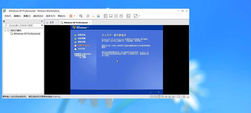The image size is (251, 113).
Task: Click the 完成安装 setup step
Action: 81,49
